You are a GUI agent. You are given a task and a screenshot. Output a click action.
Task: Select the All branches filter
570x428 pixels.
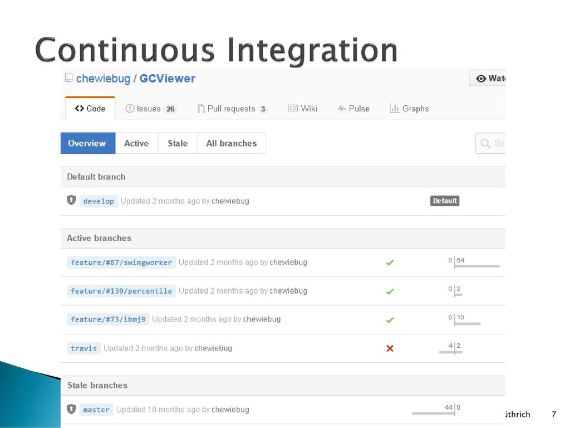[x=231, y=143]
